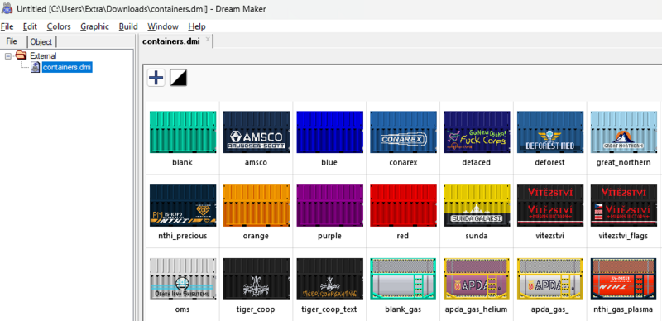Switch to the Object panel tab
Viewport: 662px width, 321px height.
tap(41, 42)
